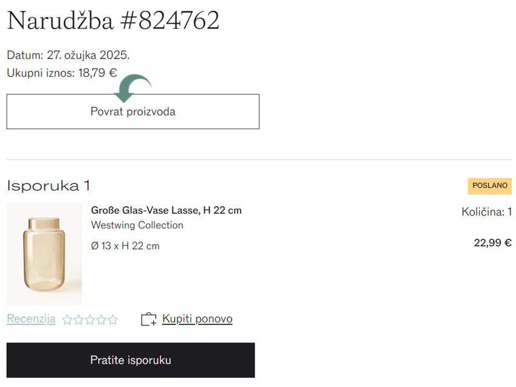Screen dimensions: 516x387
Task: Give the product a two-star rating
Action: coord(78,319)
